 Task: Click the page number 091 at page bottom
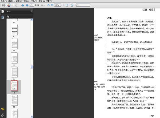click(x=153, y=116)
